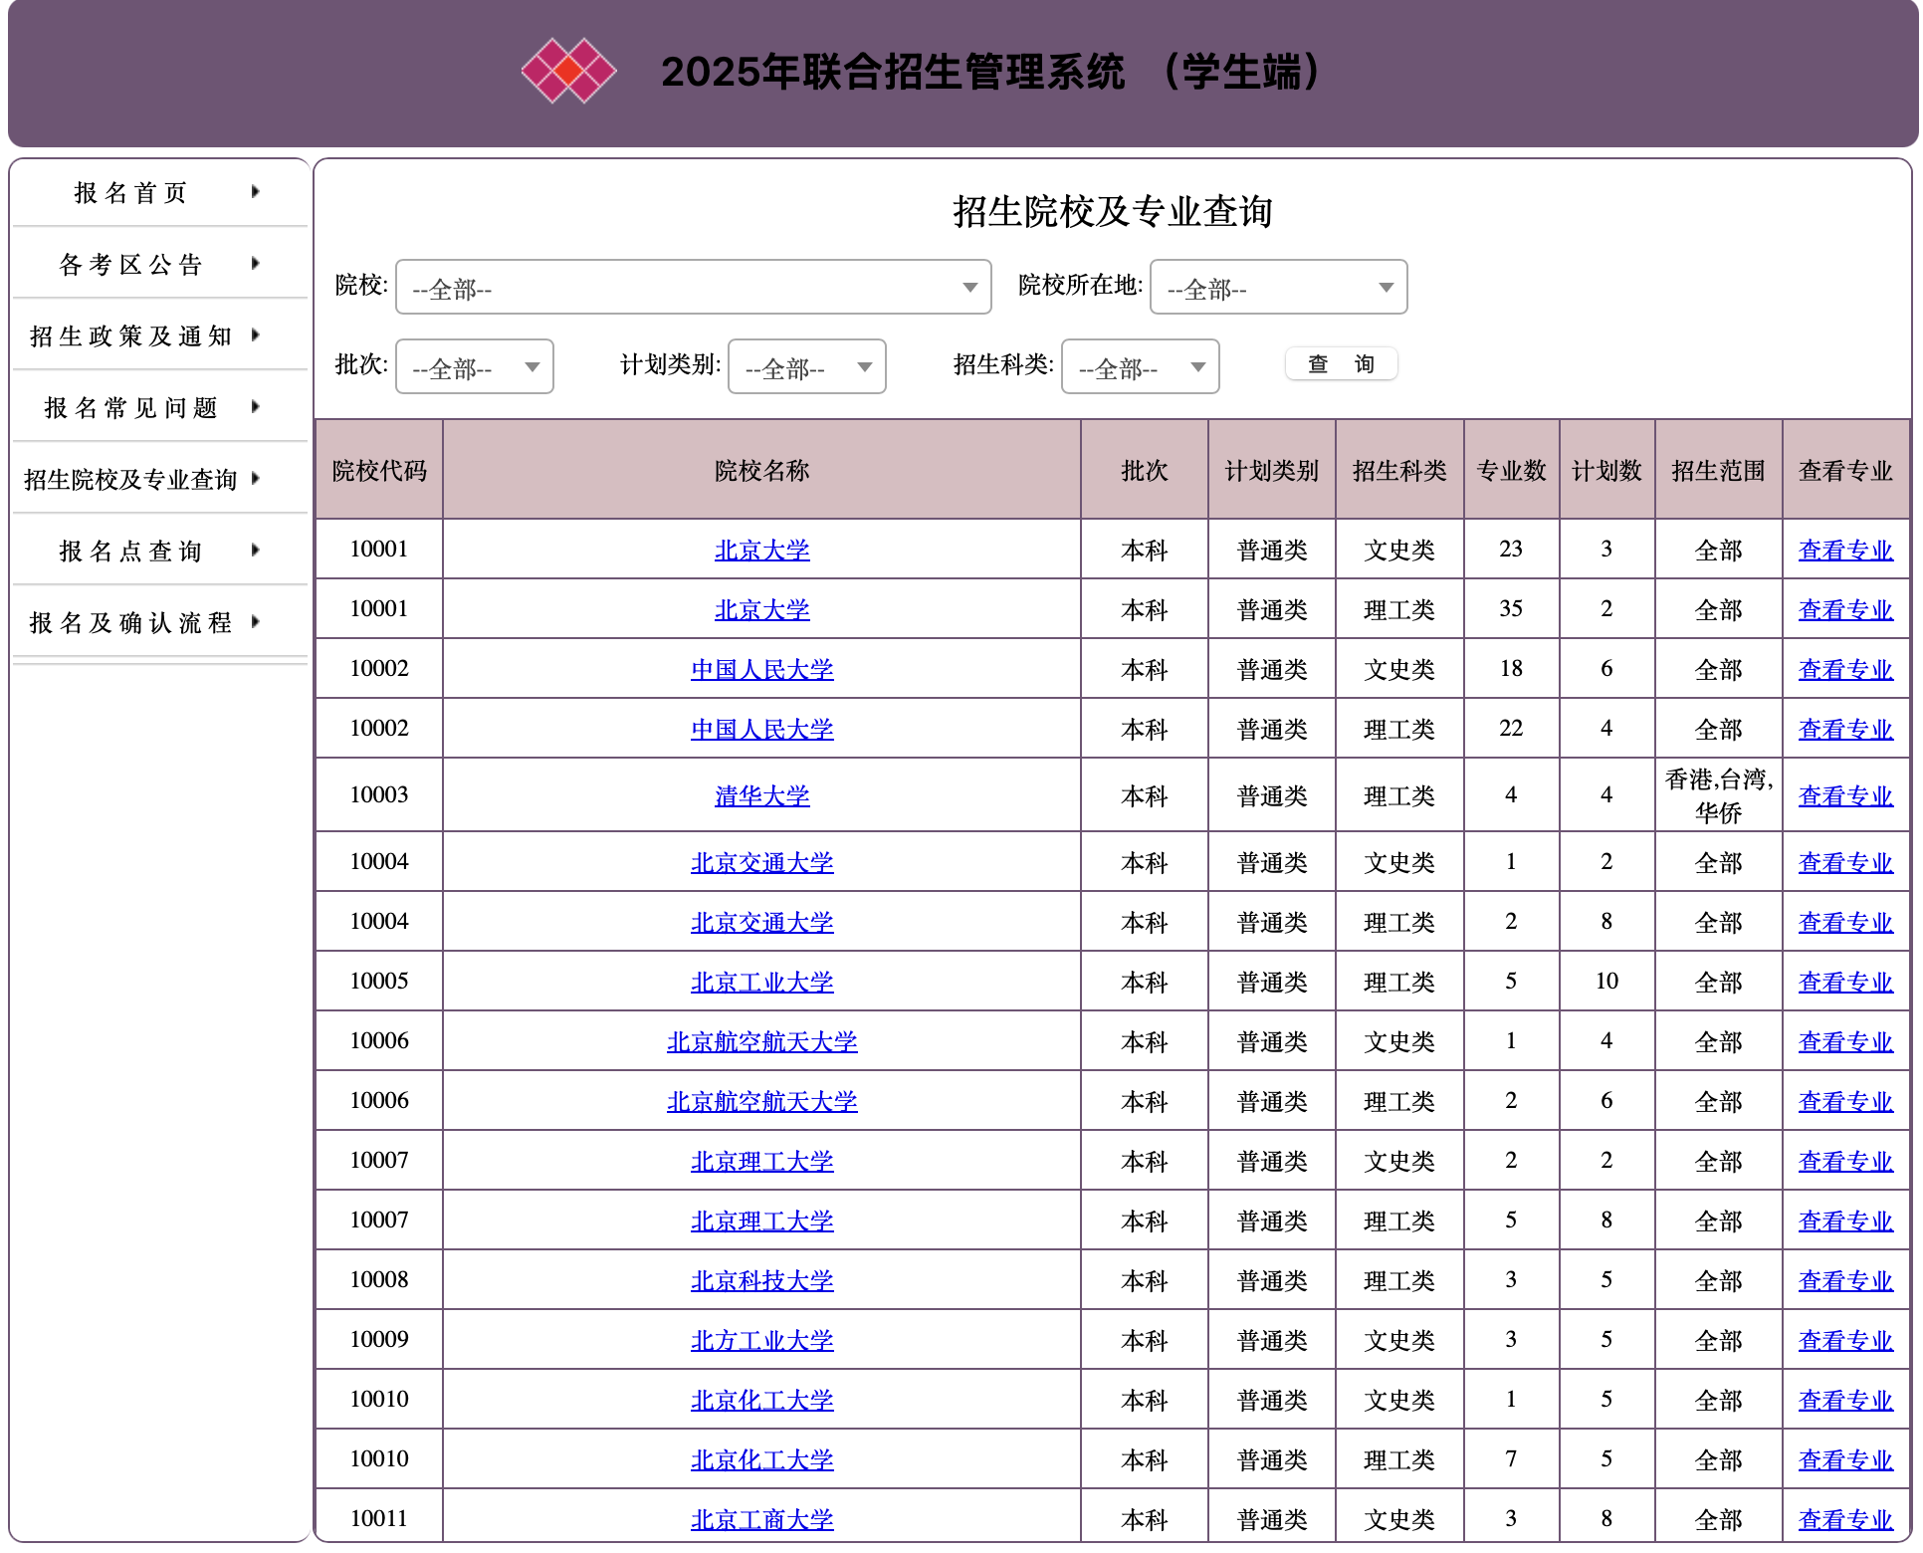This screenshot has height=1553, width=1923.
Task: Click code 10005 cell
Action: click(x=379, y=982)
